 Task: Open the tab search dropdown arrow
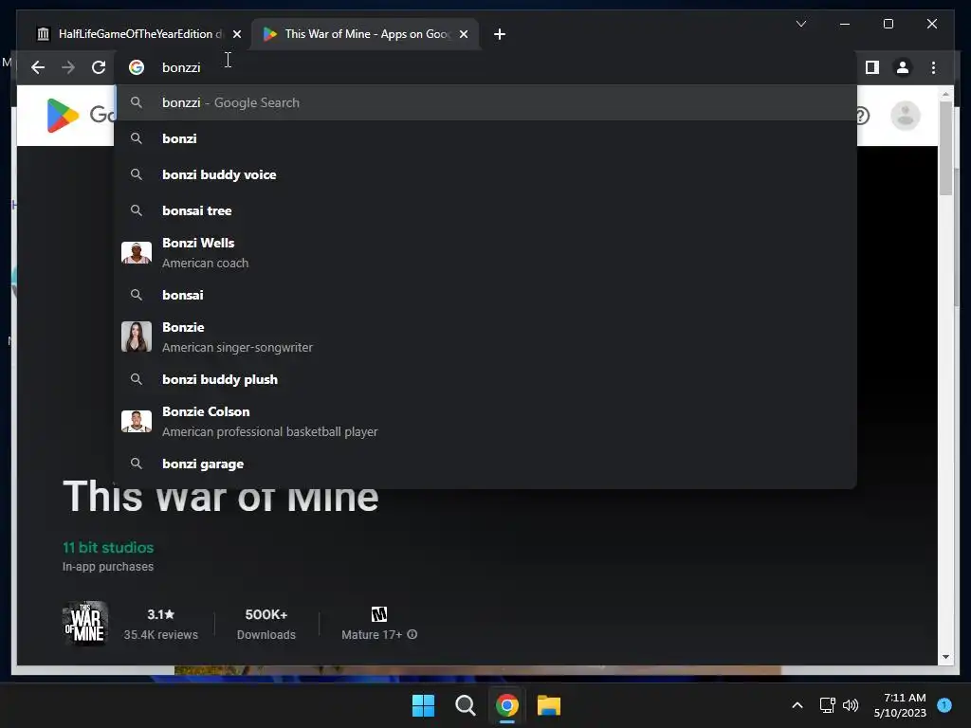pos(800,24)
